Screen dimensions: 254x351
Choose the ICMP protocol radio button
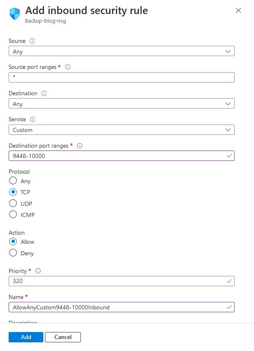(x=13, y=214)
